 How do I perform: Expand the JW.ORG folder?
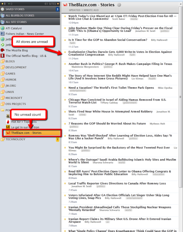point(30,86)
